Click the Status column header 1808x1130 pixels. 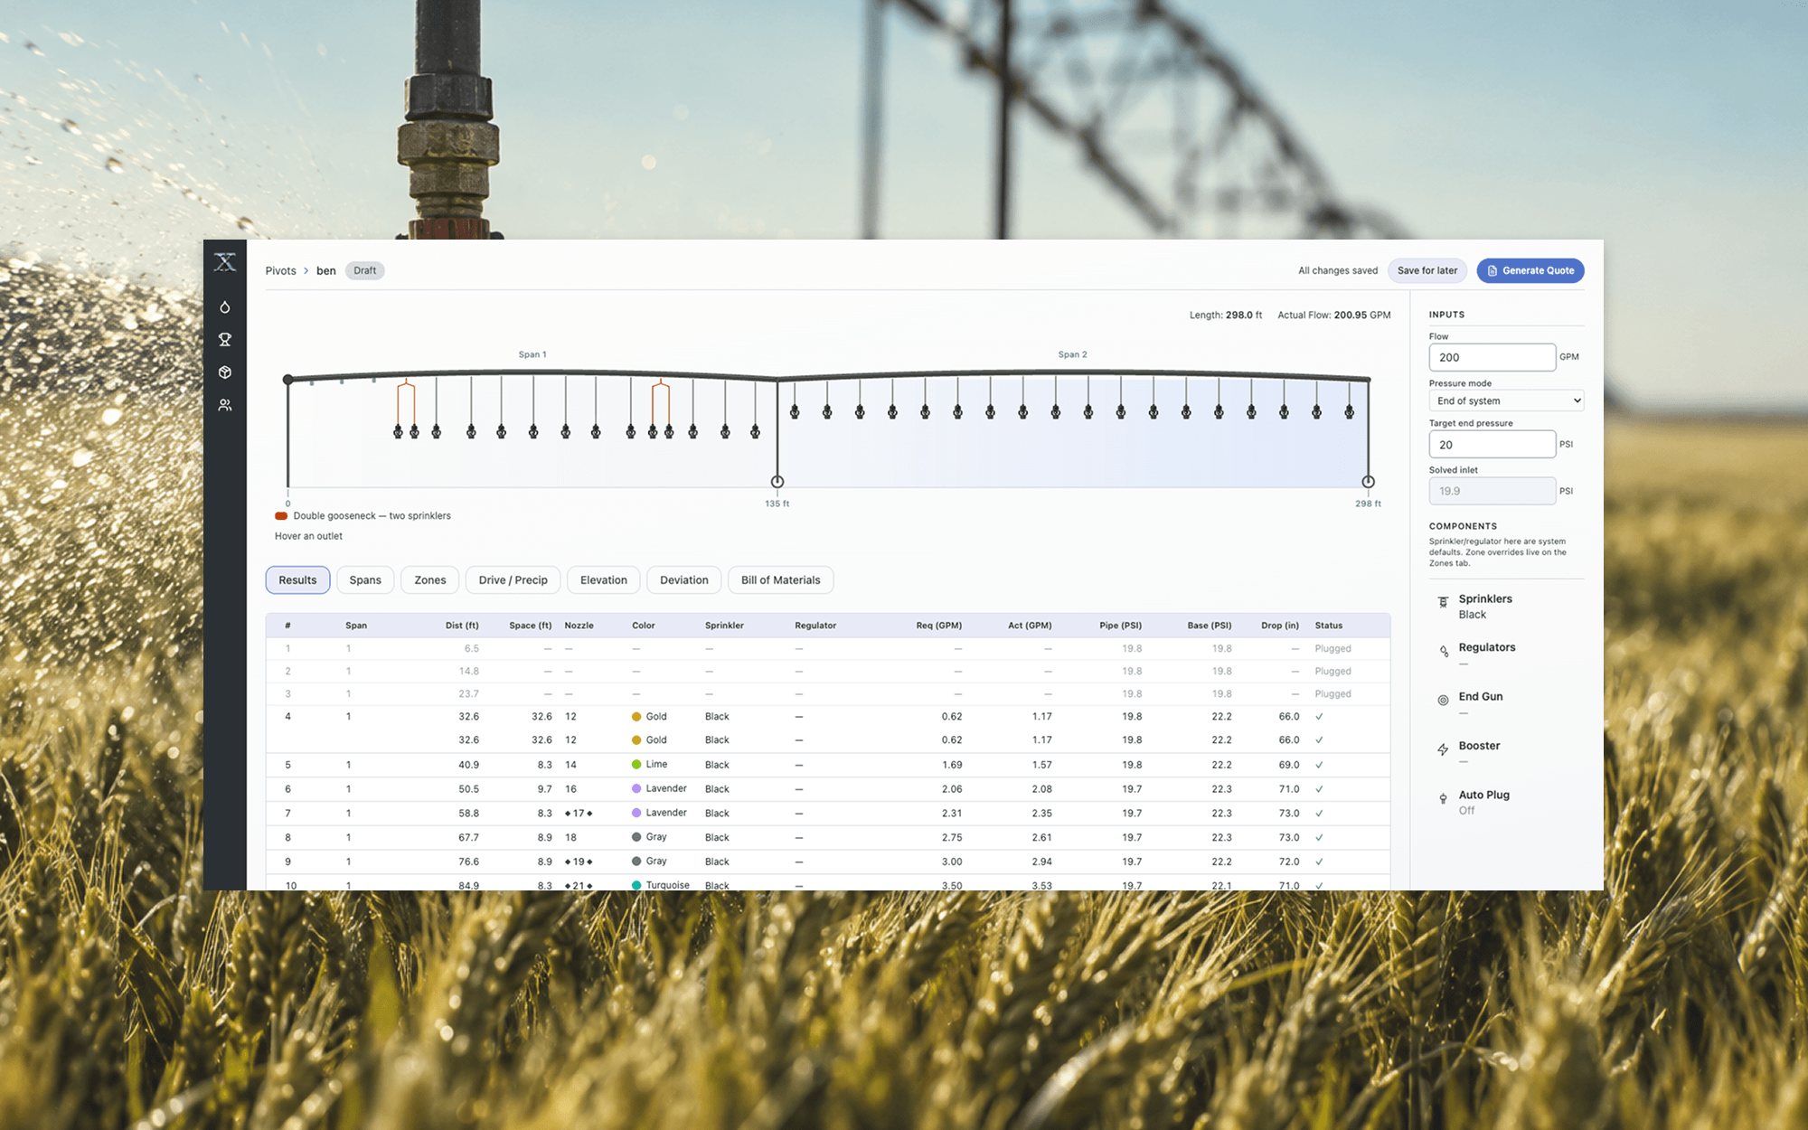(x=1329, y=626)
